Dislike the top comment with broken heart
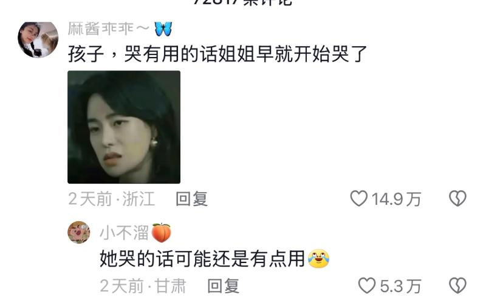The height and width of the screenshot is (303, 486). point(457,199)
